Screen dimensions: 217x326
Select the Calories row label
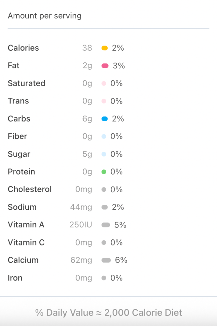23,48
